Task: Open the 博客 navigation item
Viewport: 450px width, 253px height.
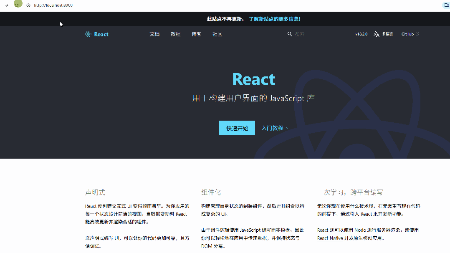Action: pos(196,34)
